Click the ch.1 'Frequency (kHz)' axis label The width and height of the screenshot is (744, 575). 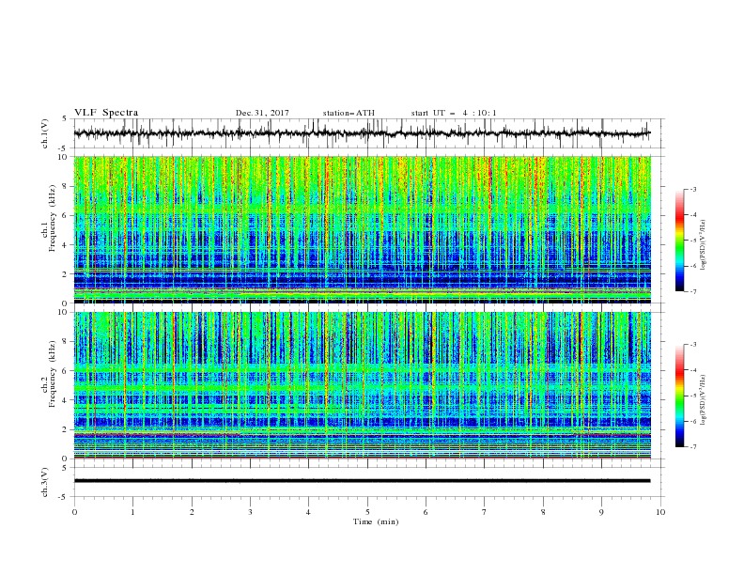click(x=53, y=219)
